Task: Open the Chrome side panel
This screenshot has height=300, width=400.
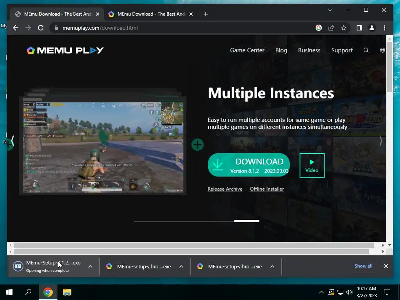Action: 359,28
